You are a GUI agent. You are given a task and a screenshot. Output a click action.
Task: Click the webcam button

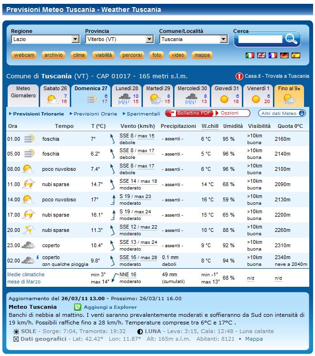24,55
